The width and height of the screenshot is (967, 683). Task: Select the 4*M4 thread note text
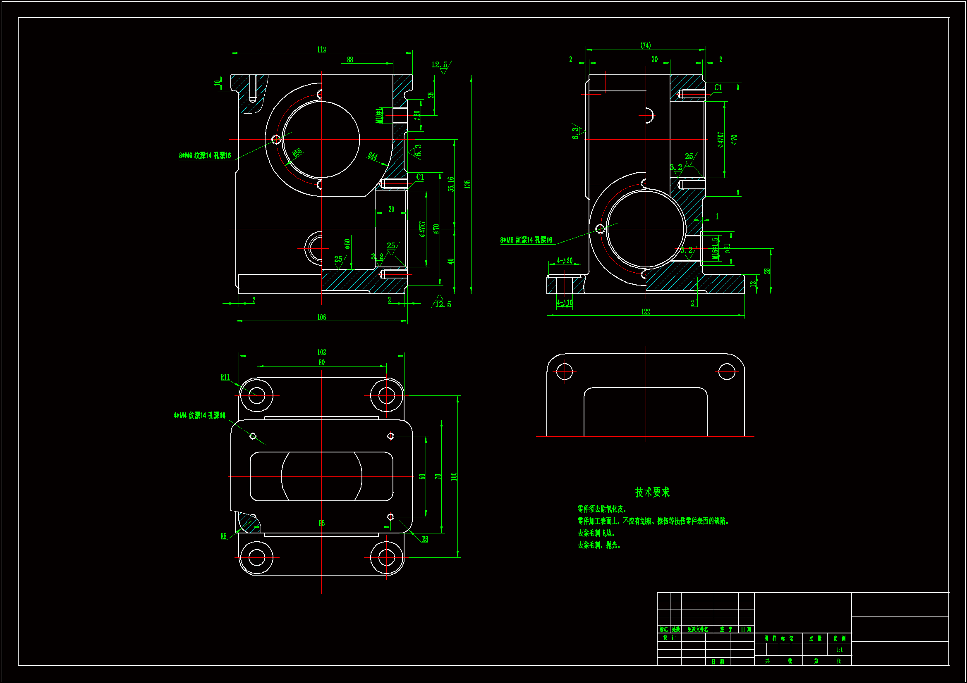pos(199,415)
